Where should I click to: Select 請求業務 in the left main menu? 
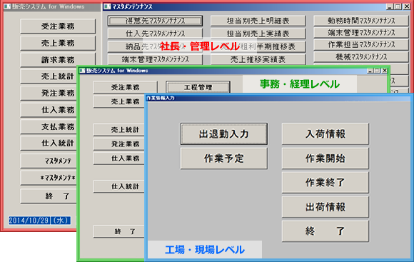tap(58, 60)
